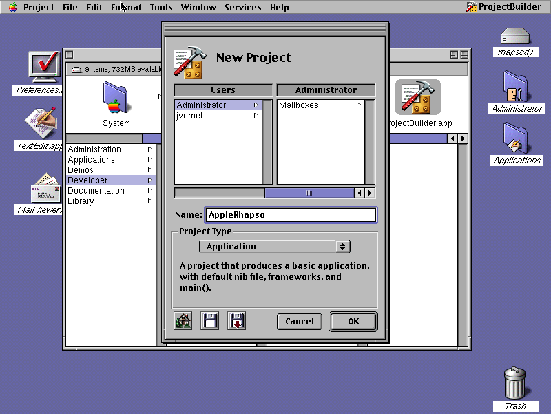Click the Cancel button
The image size is (551, 414).
(300, 322)
